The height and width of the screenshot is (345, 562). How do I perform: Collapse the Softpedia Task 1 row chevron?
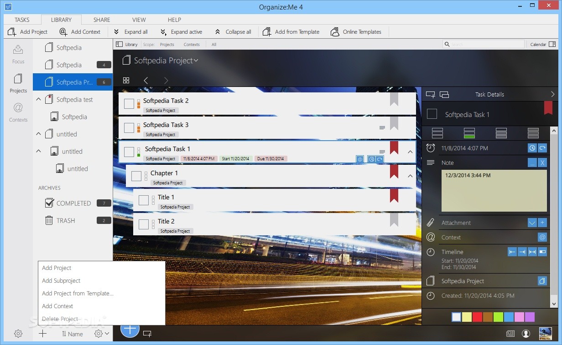pyautogui.click(x=410, y=152)
